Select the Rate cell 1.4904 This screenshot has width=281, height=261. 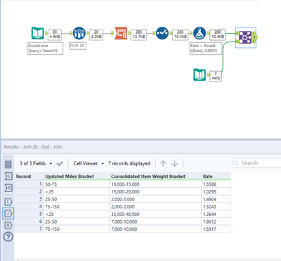click(x=216, y=199)
